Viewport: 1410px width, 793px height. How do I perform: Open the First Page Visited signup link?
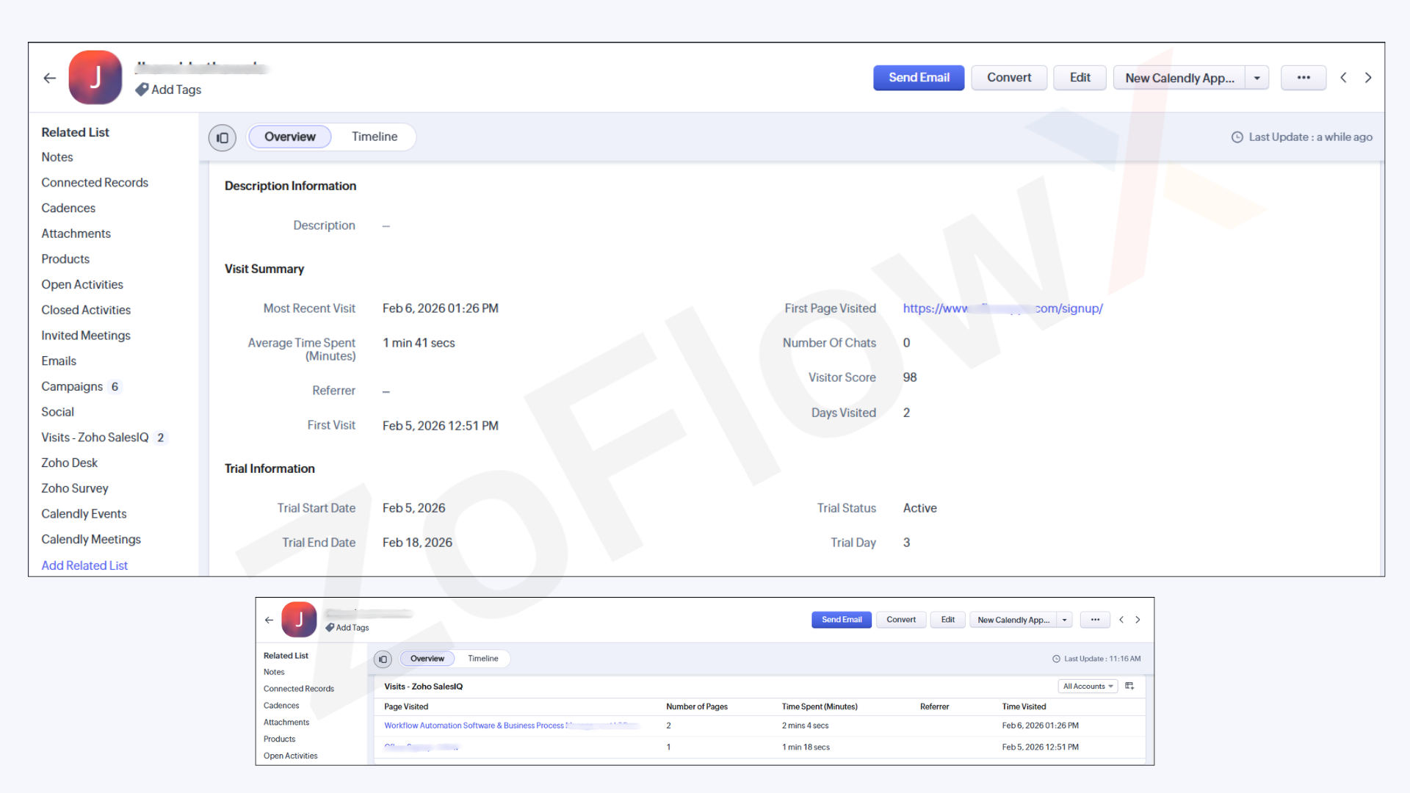click(x=1002, y=308)
